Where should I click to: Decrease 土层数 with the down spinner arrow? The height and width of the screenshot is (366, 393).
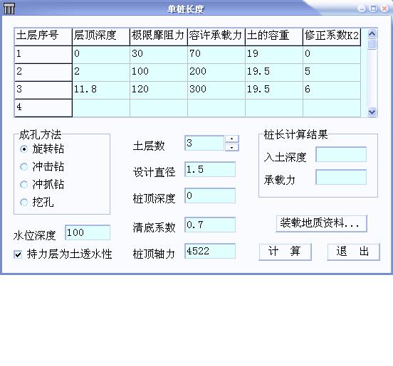[232, 147]
